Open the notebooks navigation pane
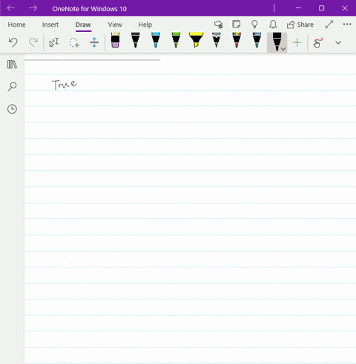This screenshot has width=356, height=364. [x=12, y=65]
